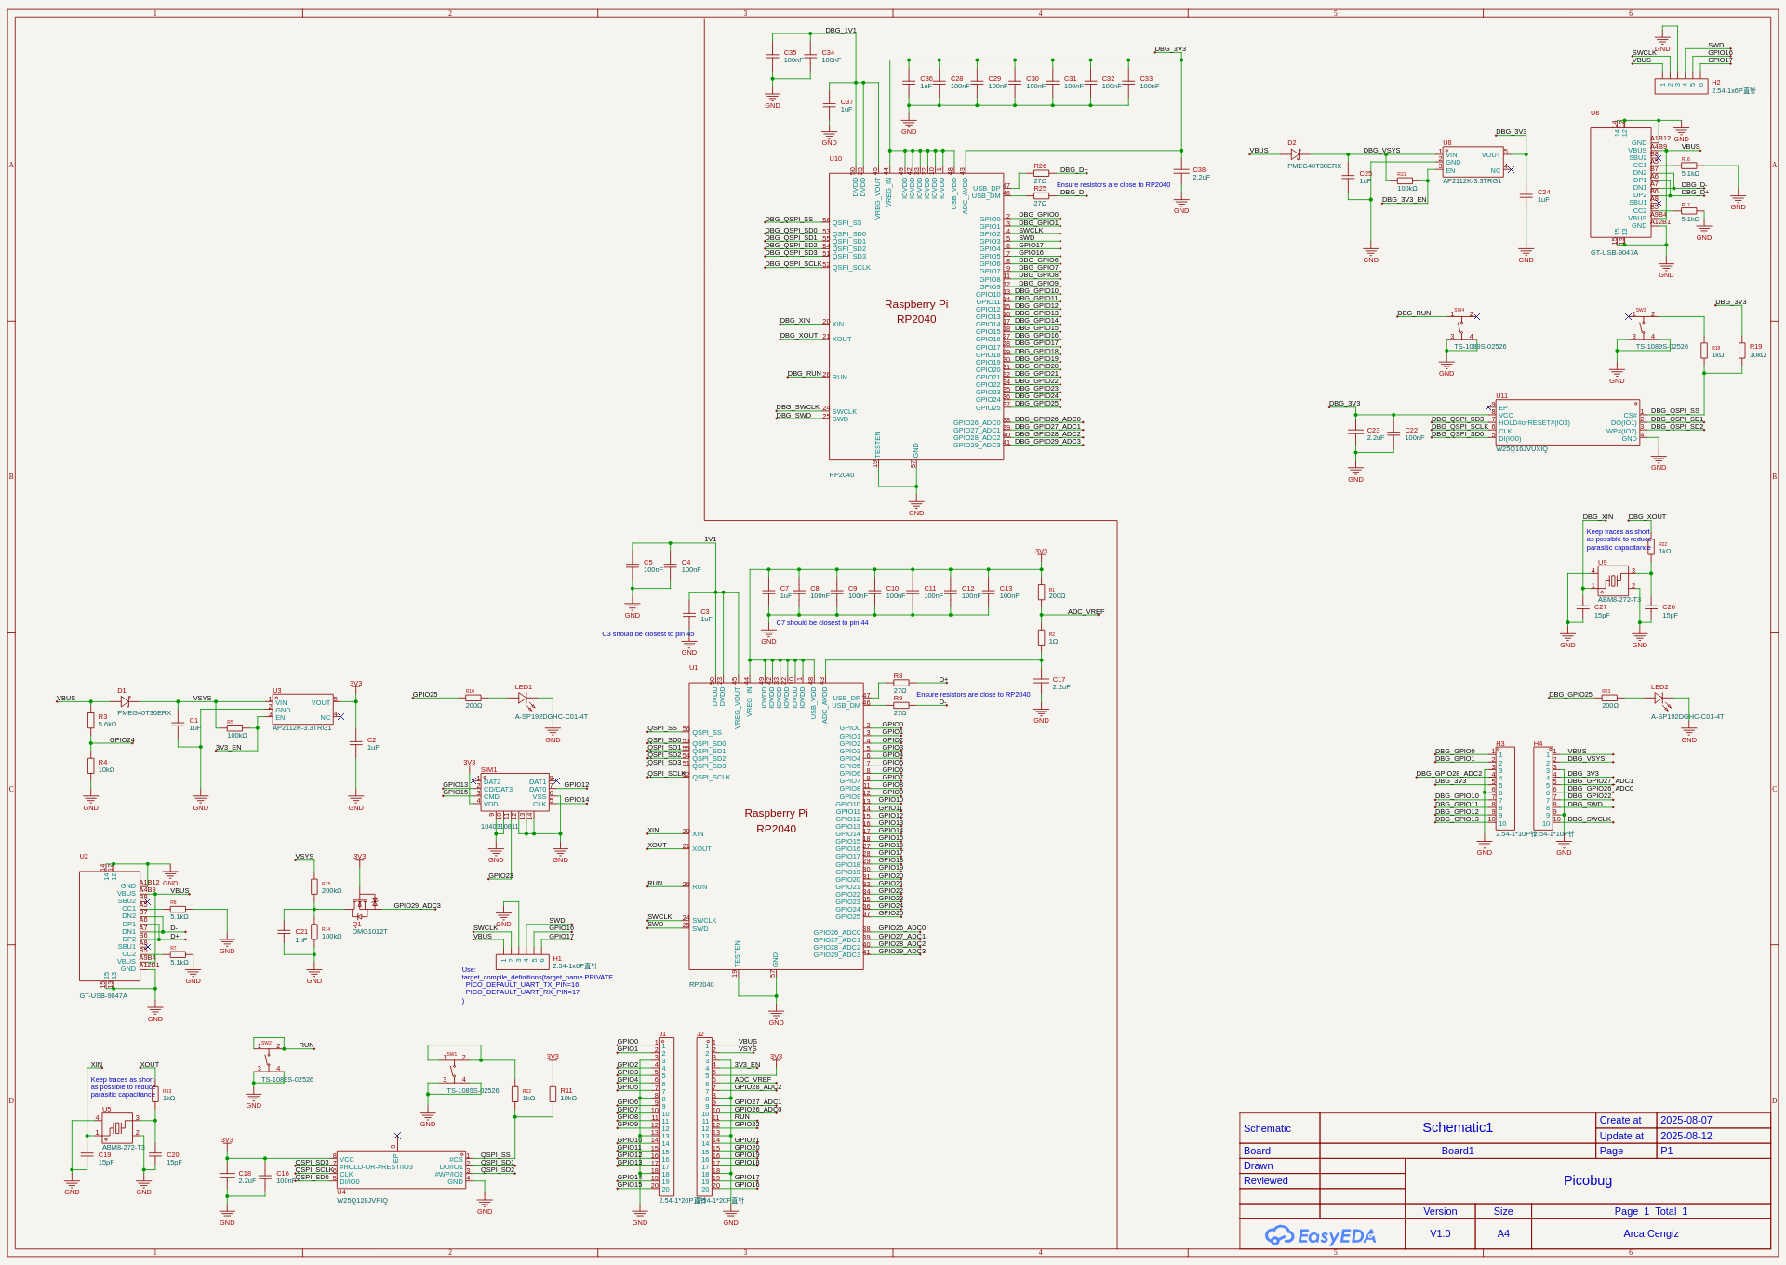Select the U3 AP2112K regulator symbol

click(301, 710)
